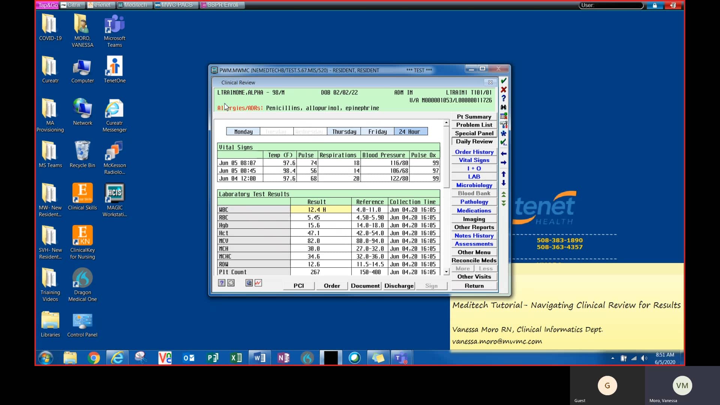This screenshot has width=720, height=405.
Task: Click the gray refresh icon at window bottom
Action: pos(231,283)
